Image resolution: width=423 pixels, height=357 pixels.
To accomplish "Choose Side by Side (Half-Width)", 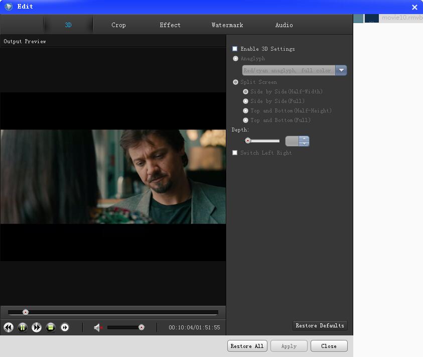I will 245,91.
